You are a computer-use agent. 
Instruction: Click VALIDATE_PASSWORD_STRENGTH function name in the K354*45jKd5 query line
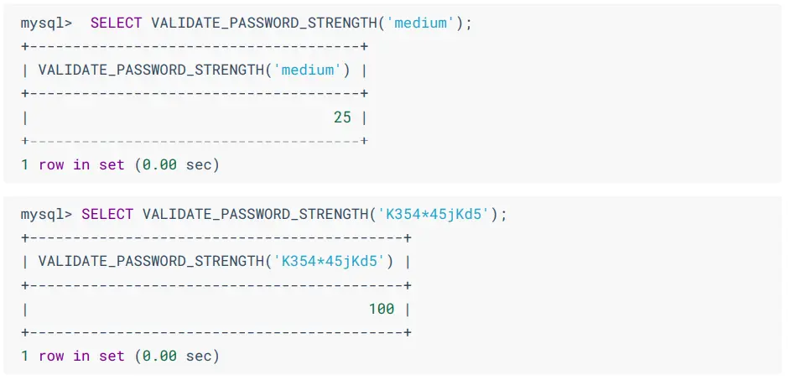[255, 214]
